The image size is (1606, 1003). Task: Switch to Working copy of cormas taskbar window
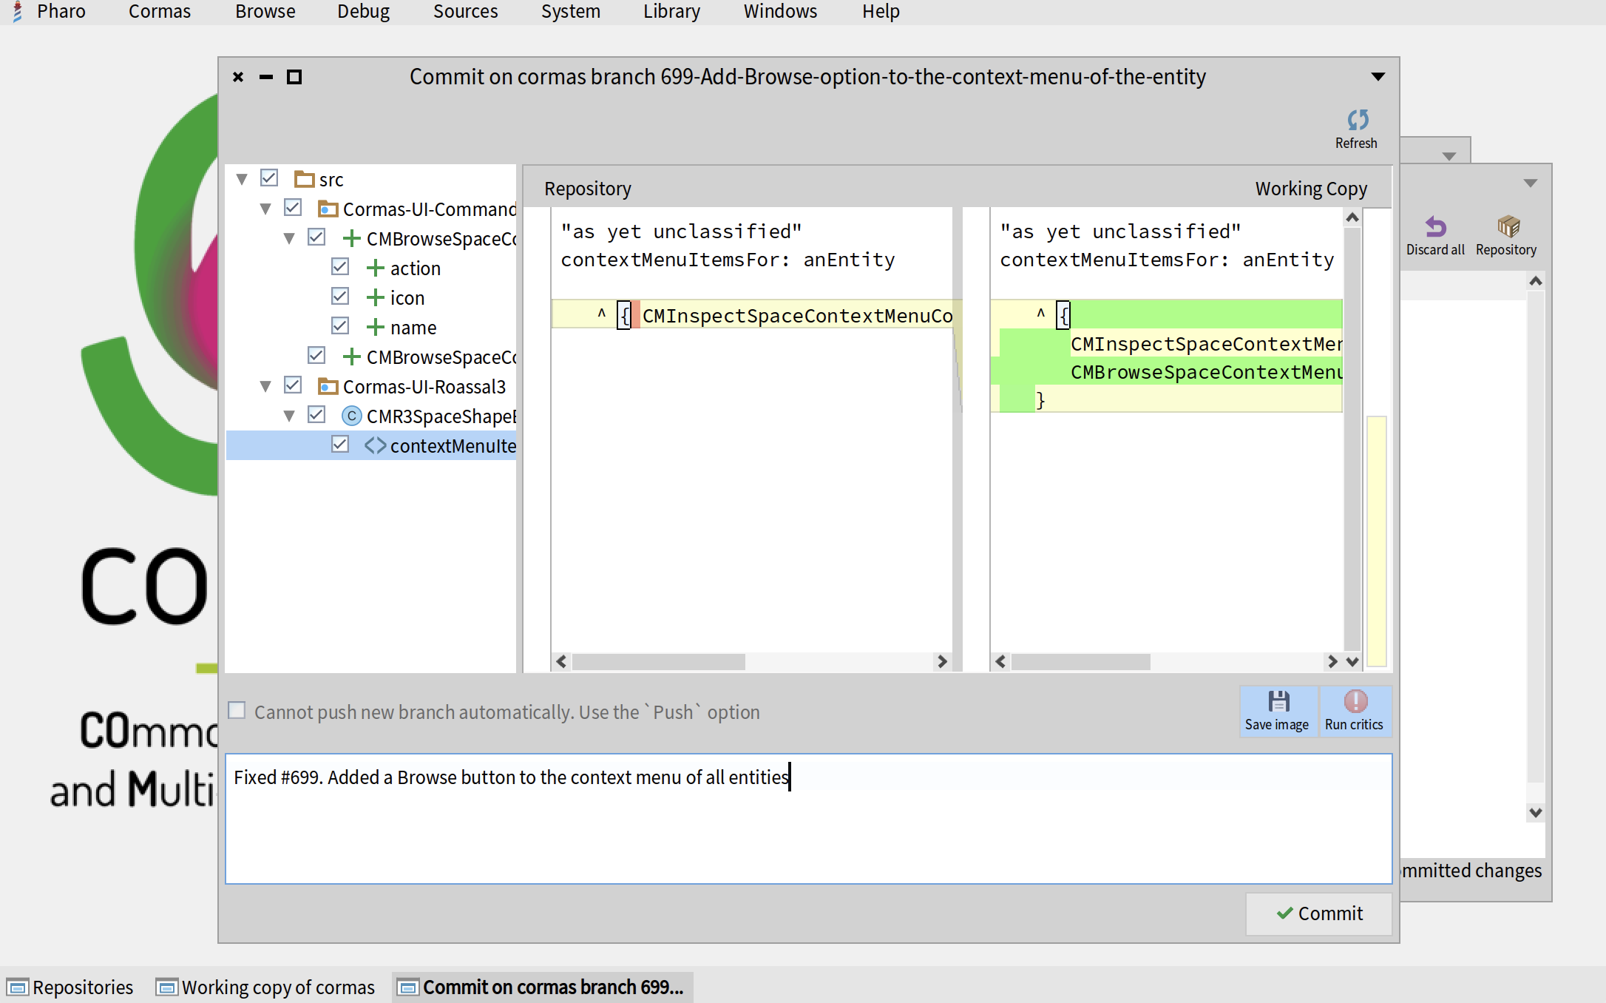266,987
